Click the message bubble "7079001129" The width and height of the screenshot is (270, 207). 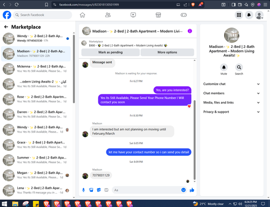tap(101, 175)
